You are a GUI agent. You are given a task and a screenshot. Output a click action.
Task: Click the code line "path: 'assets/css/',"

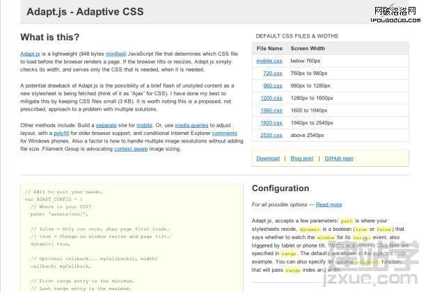(59, 214)
